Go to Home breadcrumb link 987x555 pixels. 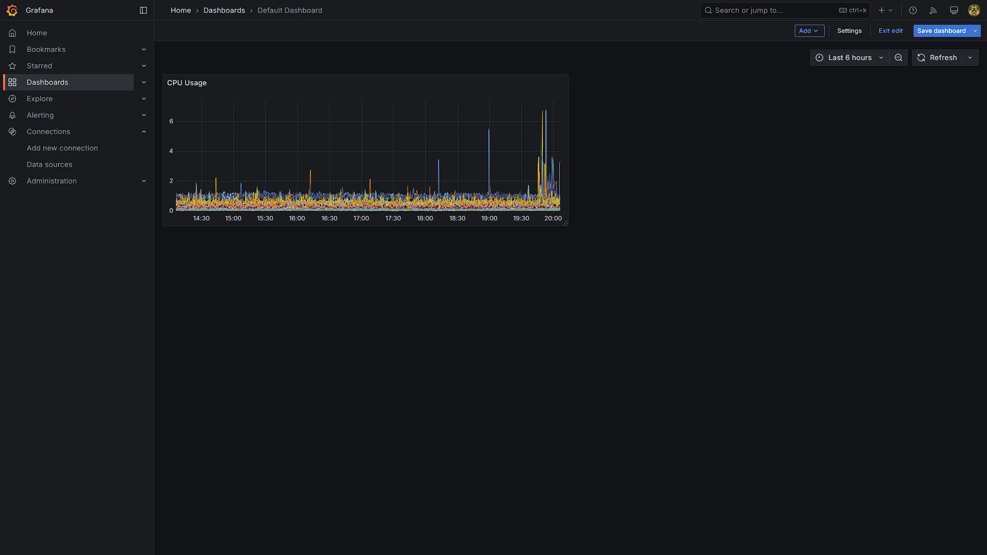coord(180,10)
